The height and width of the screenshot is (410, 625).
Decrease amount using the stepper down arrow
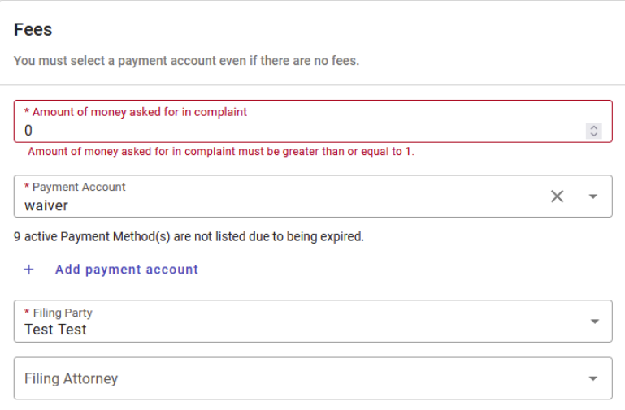point(594,134)
